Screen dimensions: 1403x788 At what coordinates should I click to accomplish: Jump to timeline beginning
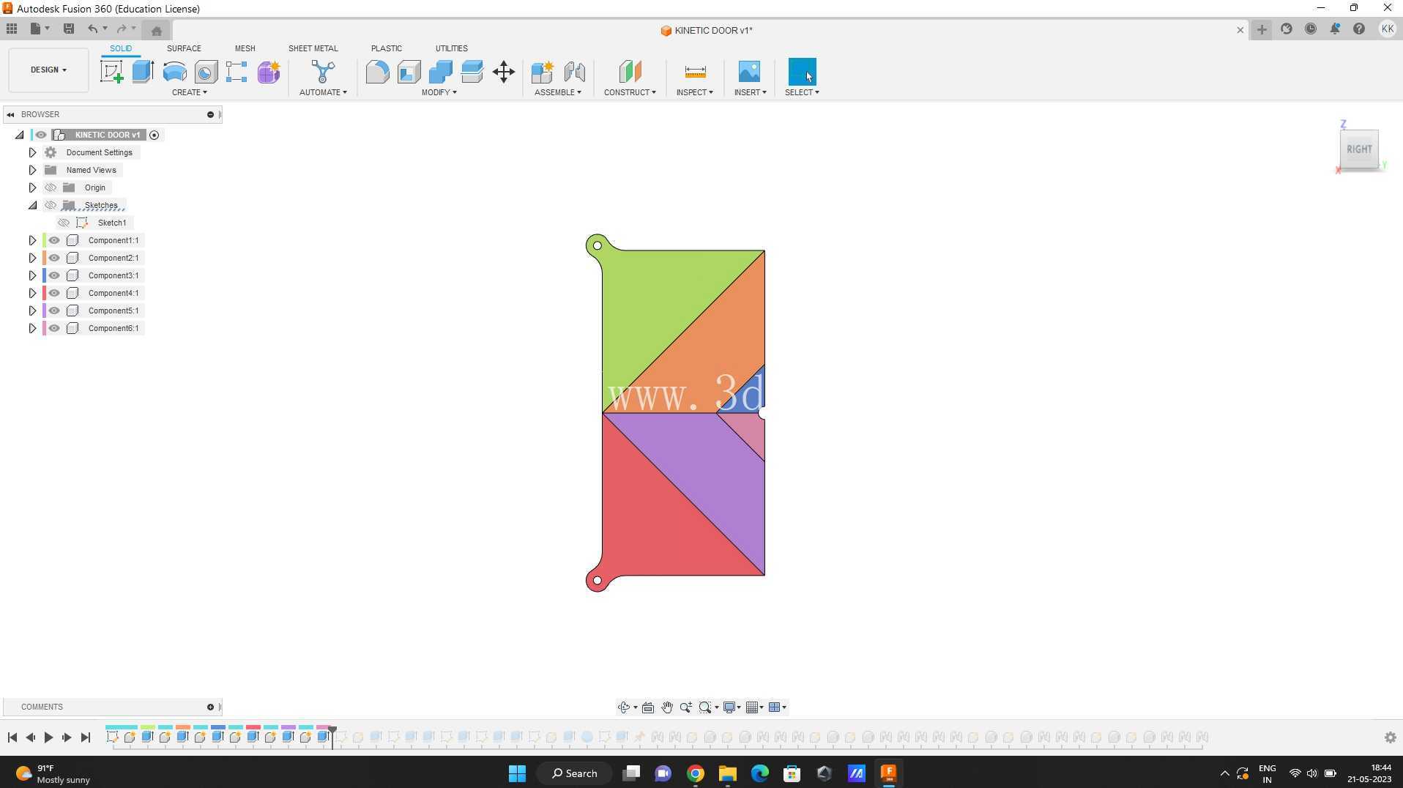coord(12,737)
